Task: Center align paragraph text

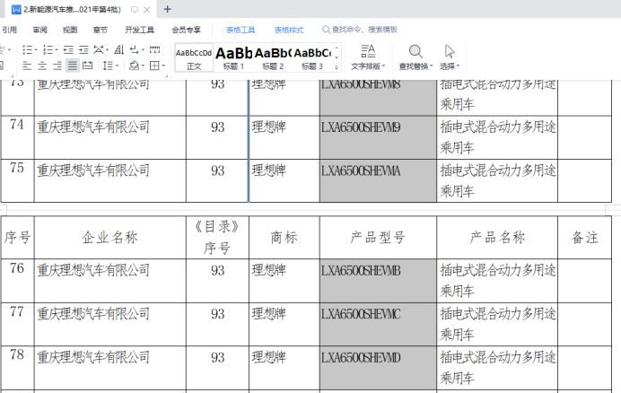Action: 42,65
